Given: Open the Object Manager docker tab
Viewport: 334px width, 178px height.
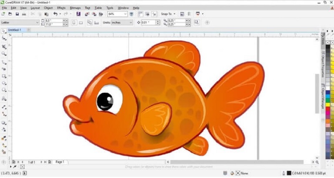Looking at the screenshot, I should pyautogui.click(x=323, y=97).
